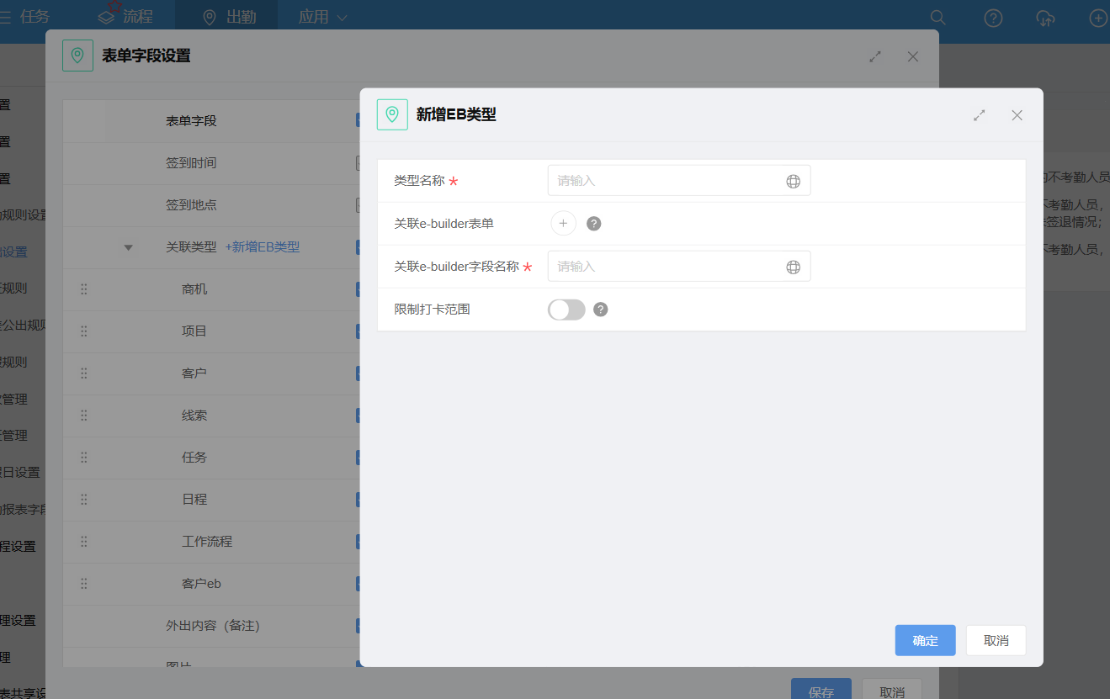
Task: Click drag handle of 项目 row
Action: tap(83, 331)
